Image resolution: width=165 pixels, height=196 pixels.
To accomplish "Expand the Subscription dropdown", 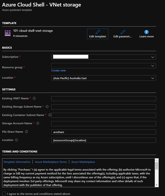I will click(153, 57).
